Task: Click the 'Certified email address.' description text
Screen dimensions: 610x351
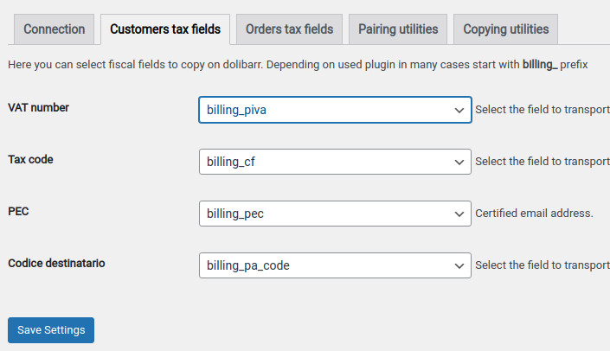Action: [534, 214]
